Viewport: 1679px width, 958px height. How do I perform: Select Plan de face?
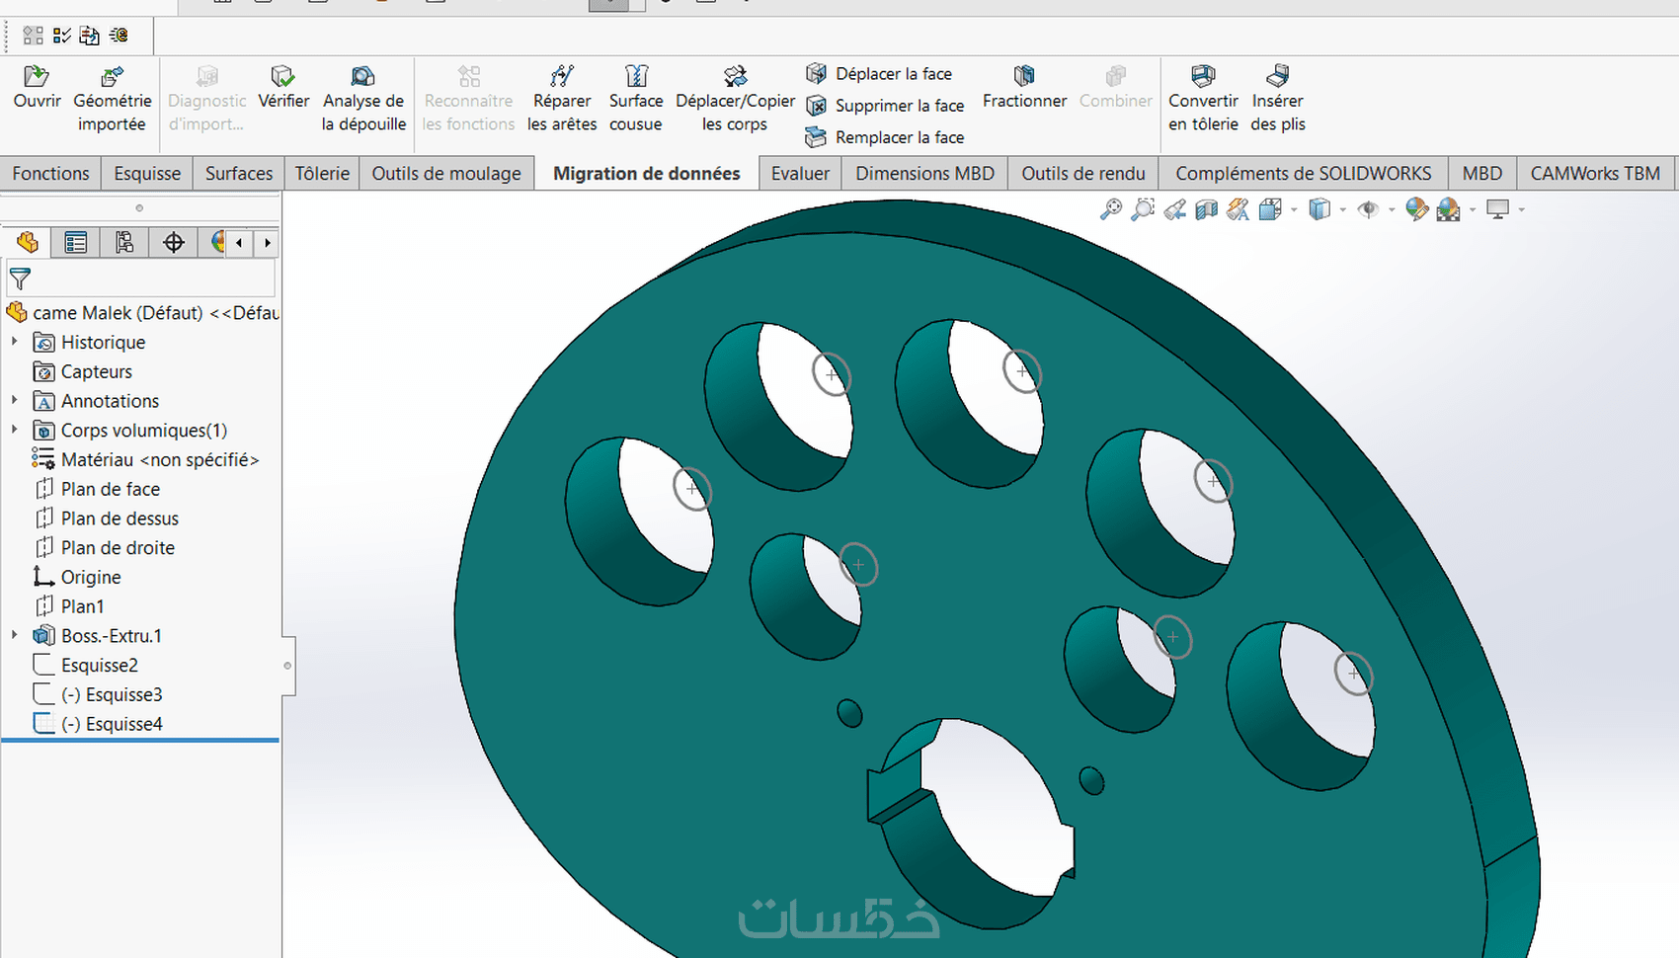point(97,489)
